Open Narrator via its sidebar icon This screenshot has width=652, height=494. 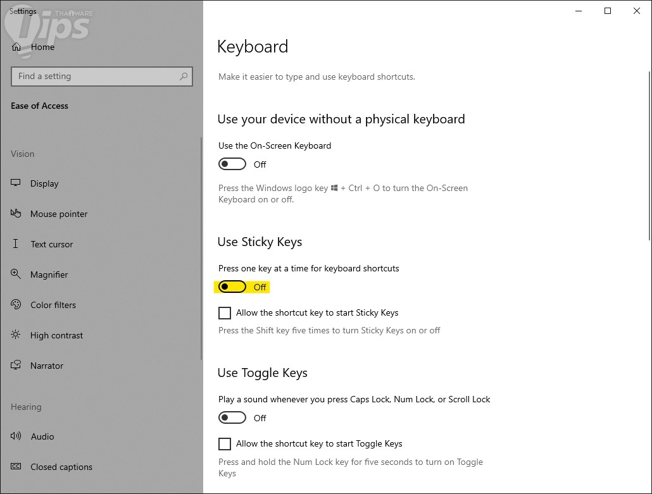16,366
